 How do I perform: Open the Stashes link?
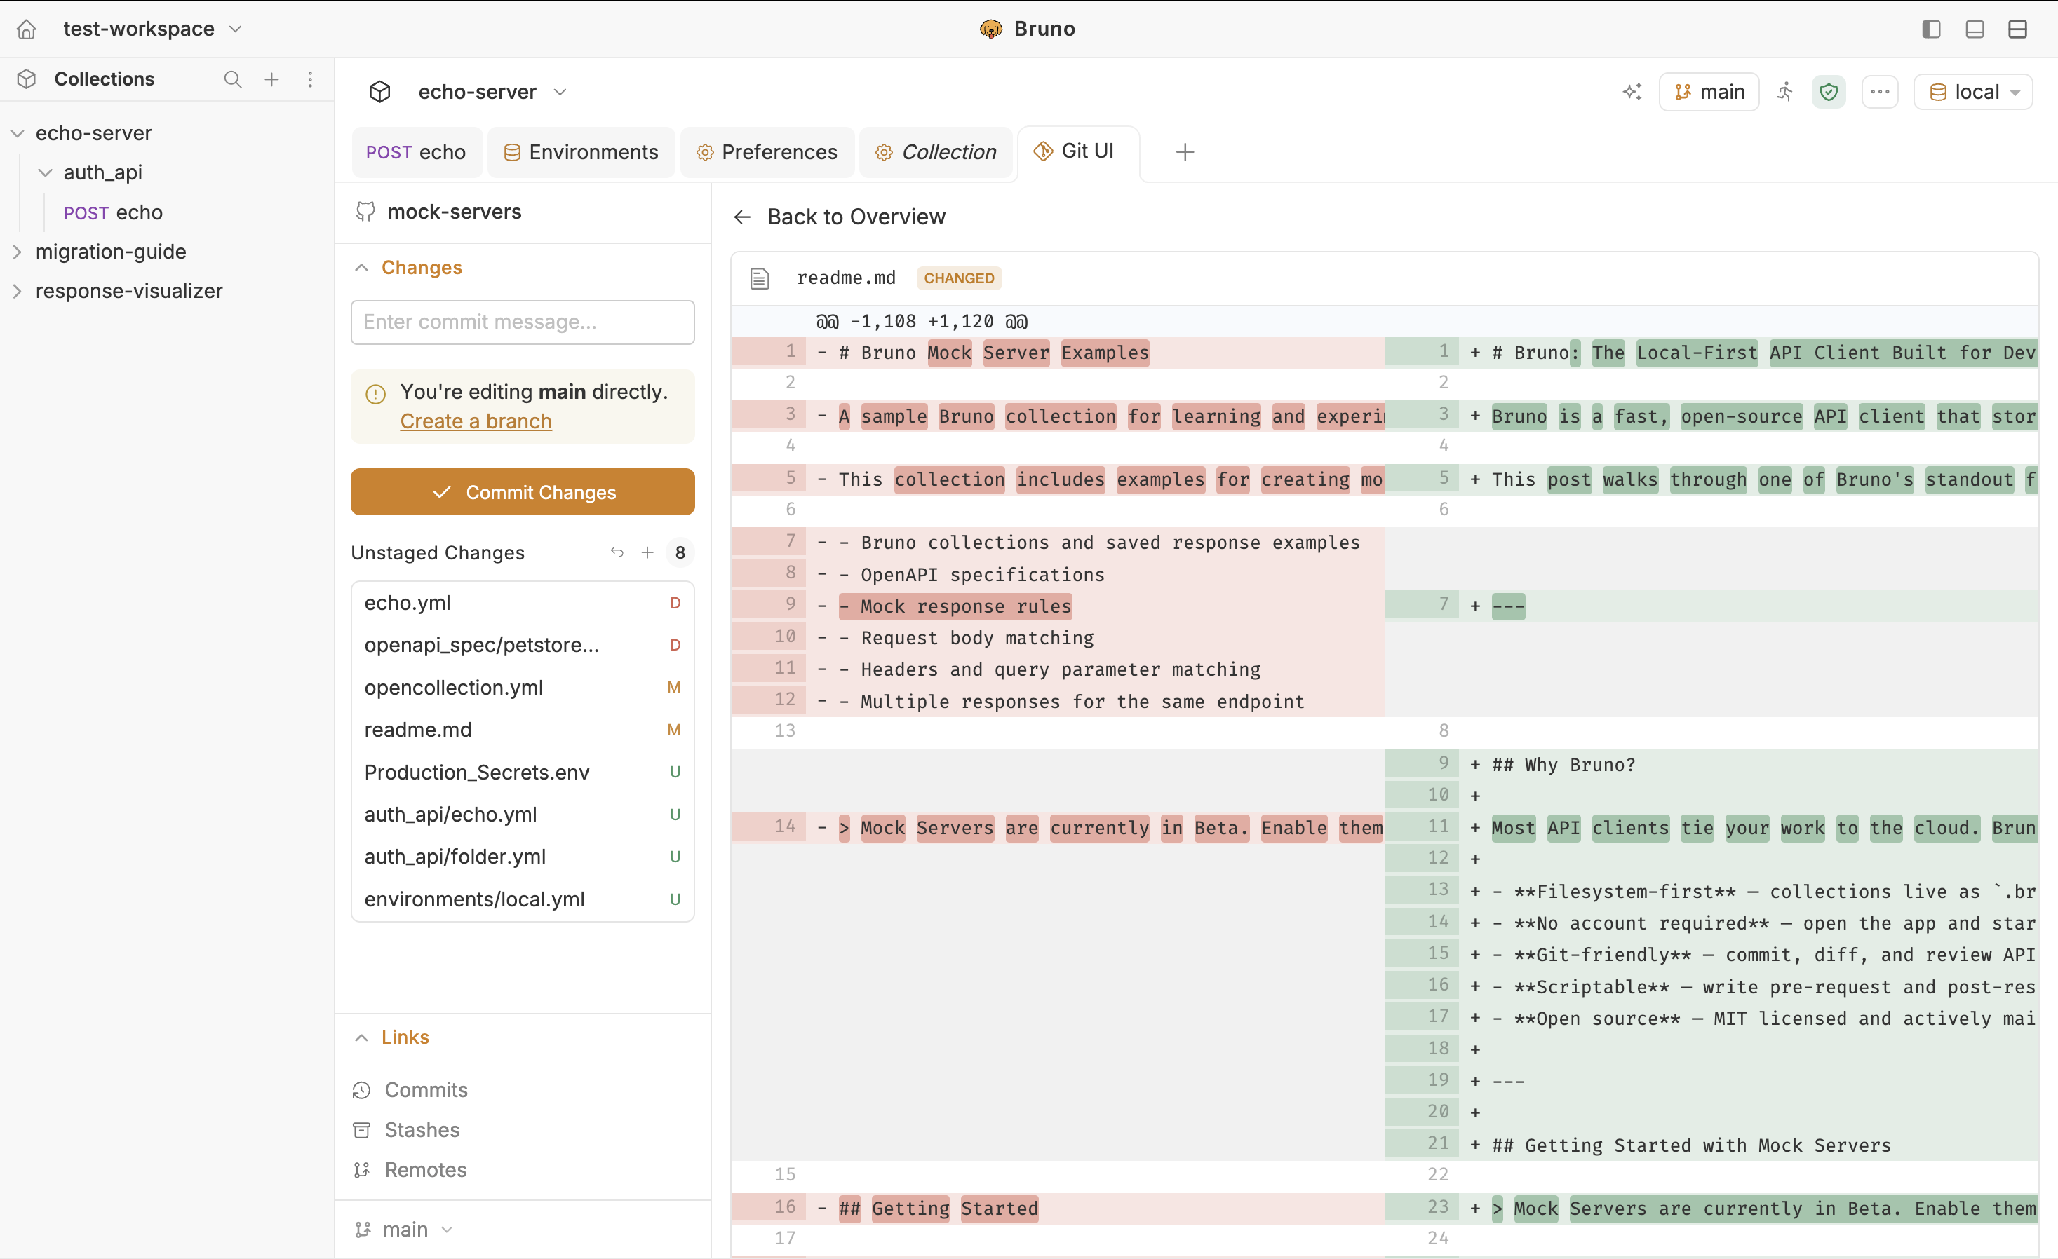point(422,1131)
